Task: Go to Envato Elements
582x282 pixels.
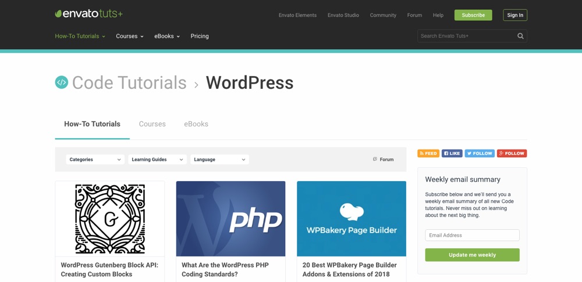Action: click(x=297, y=15)
